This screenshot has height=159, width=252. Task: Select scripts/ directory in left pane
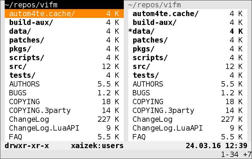coord(64,57)
